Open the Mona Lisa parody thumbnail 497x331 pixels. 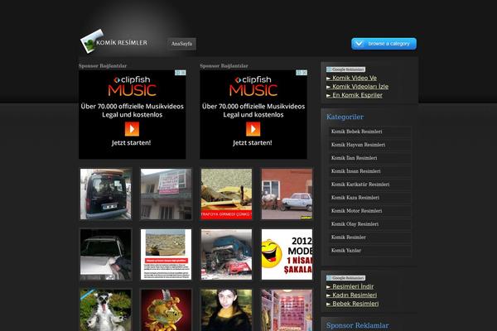[226, 310]
